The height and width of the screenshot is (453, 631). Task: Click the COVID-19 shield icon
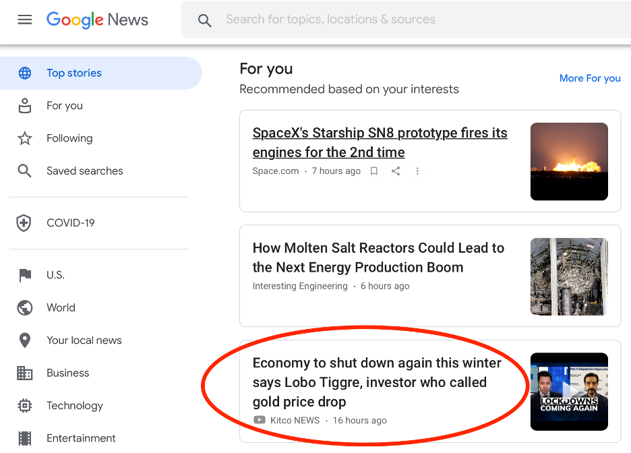(x=24, y=223)
